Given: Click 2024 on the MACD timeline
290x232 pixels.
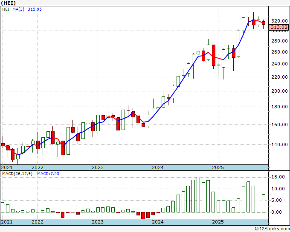Looking at the screenshot, I should tap(158, 222).
